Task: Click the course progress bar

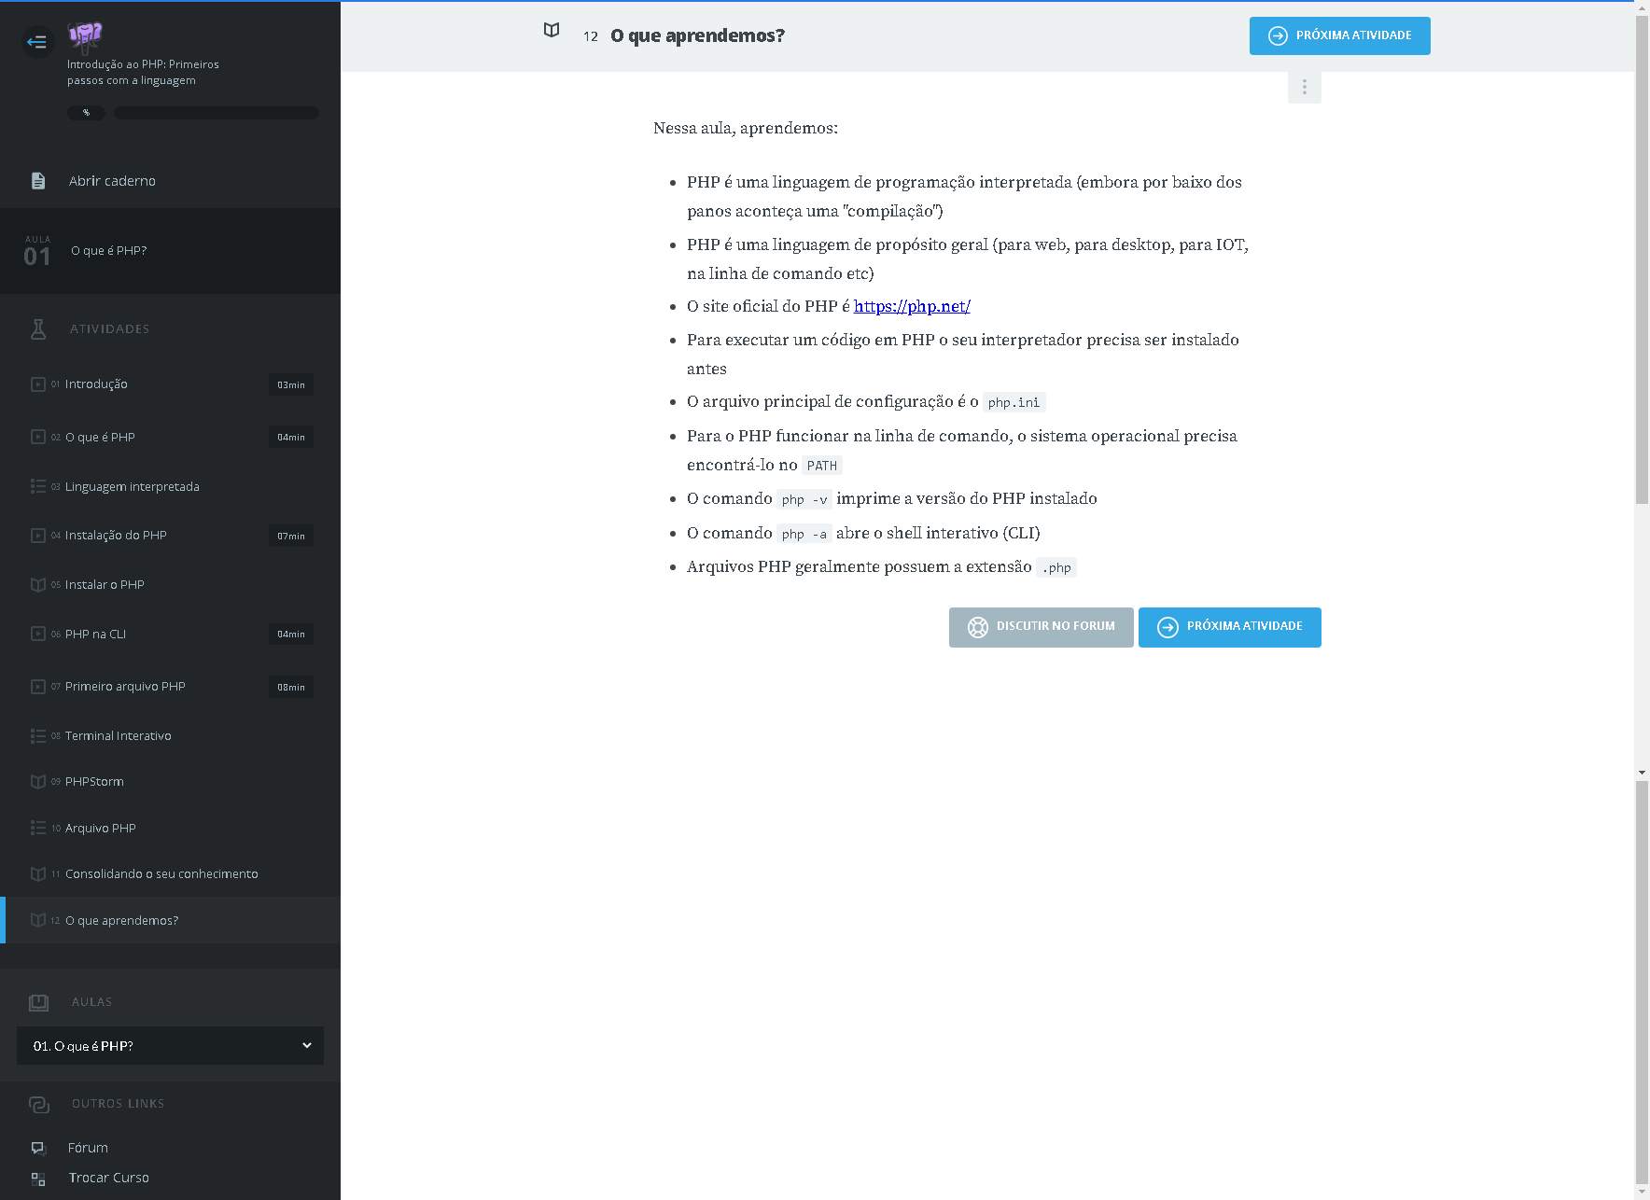Action: pos(216,113)
